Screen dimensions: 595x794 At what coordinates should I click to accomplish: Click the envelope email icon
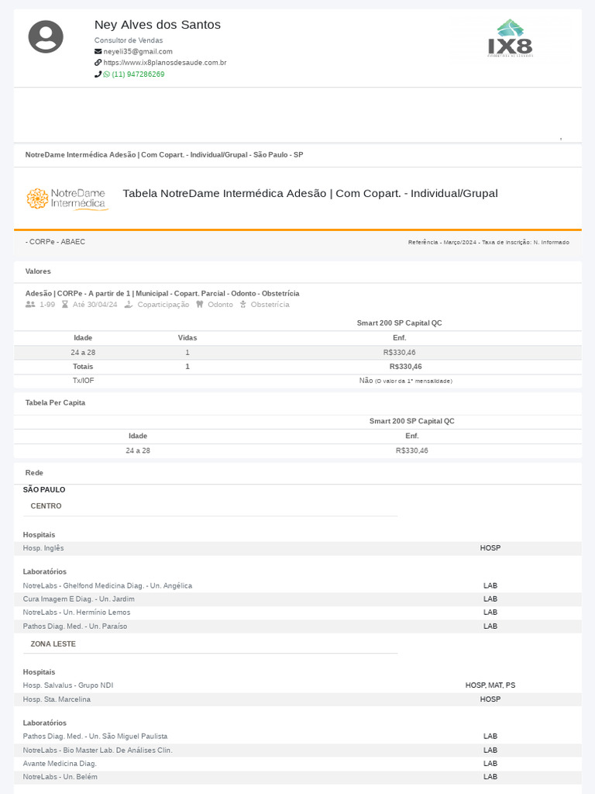[x=98, y=51]
